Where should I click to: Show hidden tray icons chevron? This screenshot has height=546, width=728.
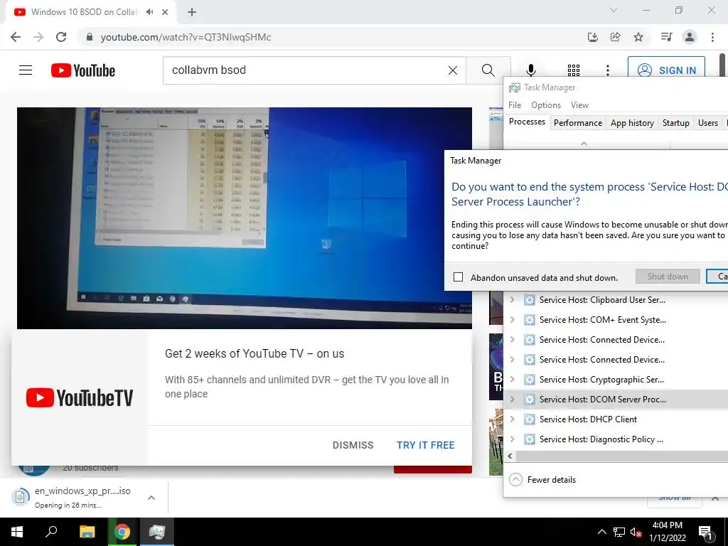click(x=601, y=532)
